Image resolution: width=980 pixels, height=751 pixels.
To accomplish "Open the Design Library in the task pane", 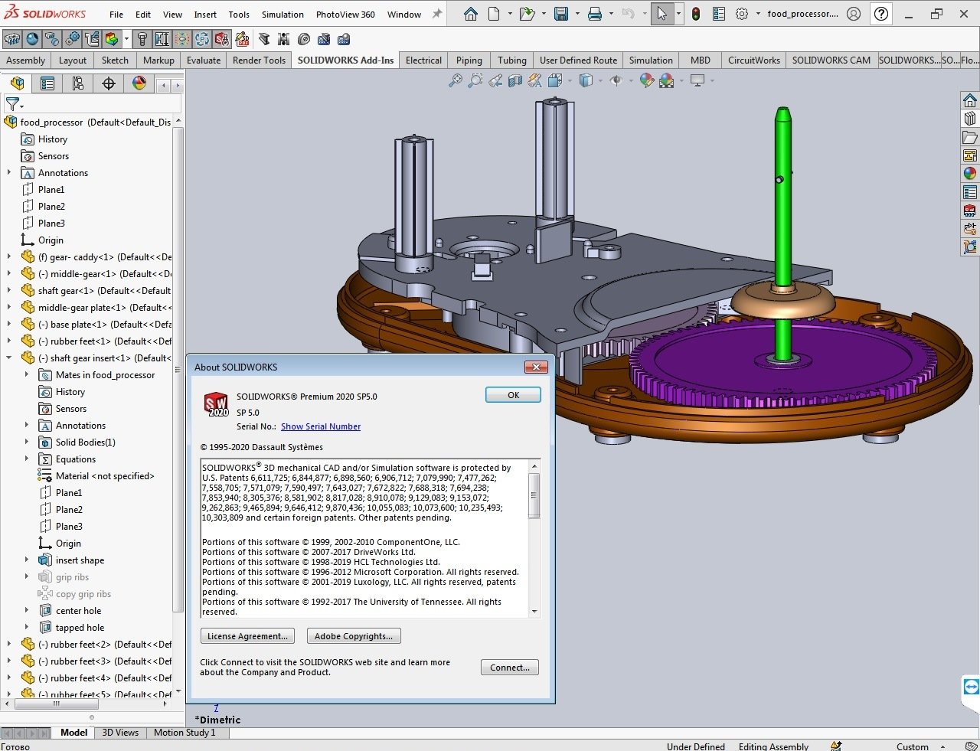I will tap(970, 119).
